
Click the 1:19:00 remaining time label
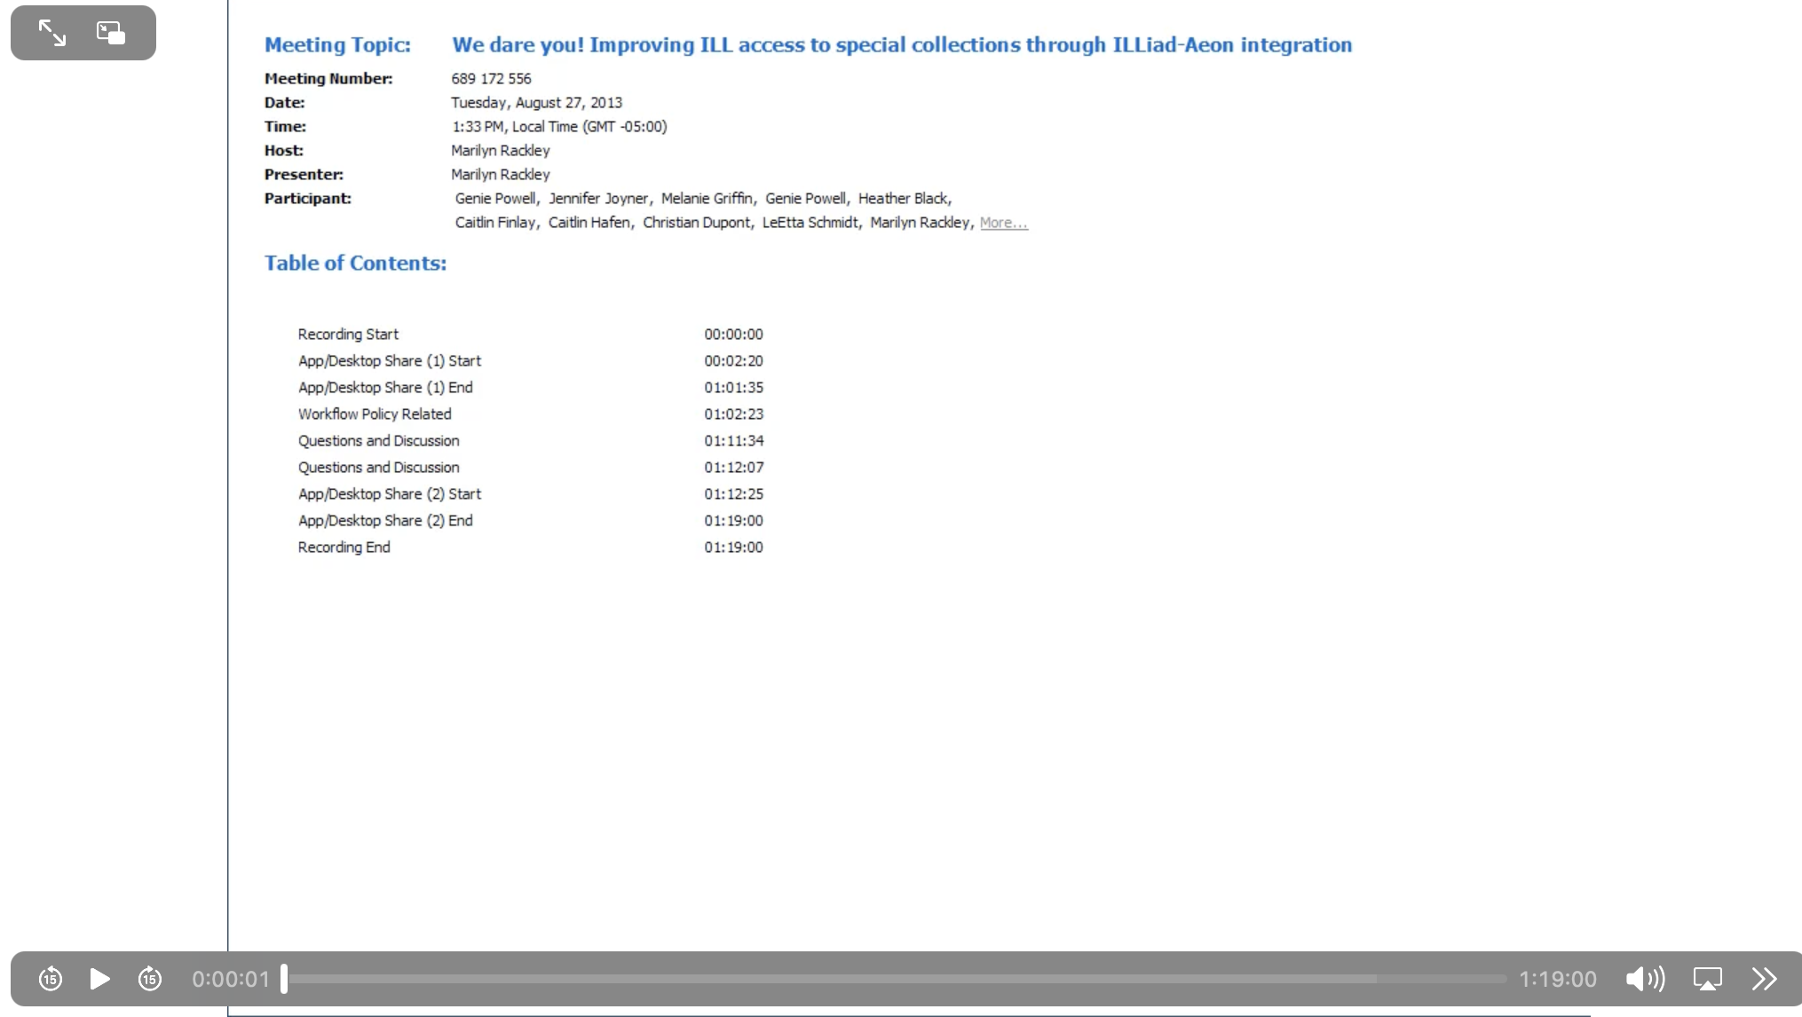tap(1558, 979)
